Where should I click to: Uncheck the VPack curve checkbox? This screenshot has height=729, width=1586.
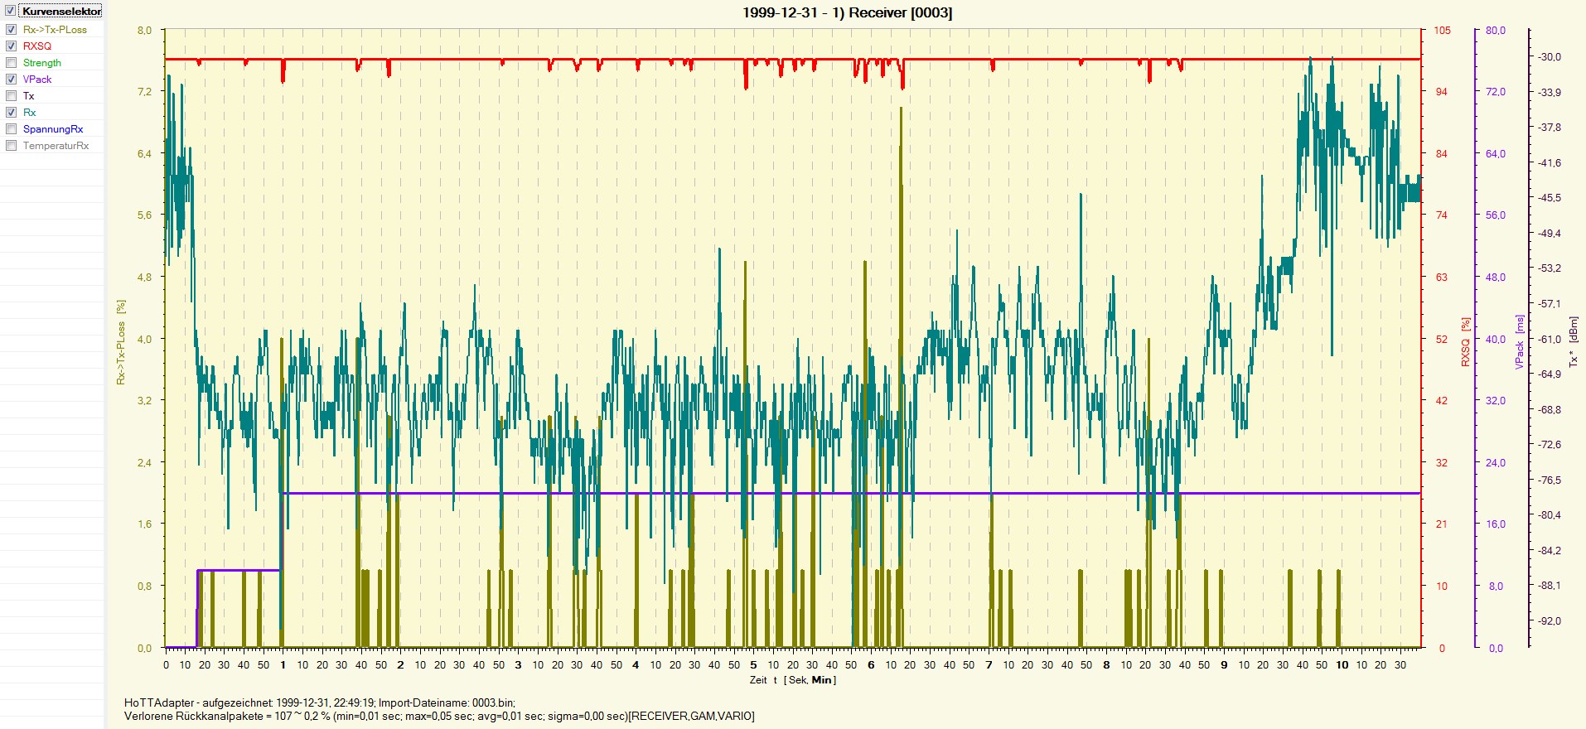coord(12,80)
